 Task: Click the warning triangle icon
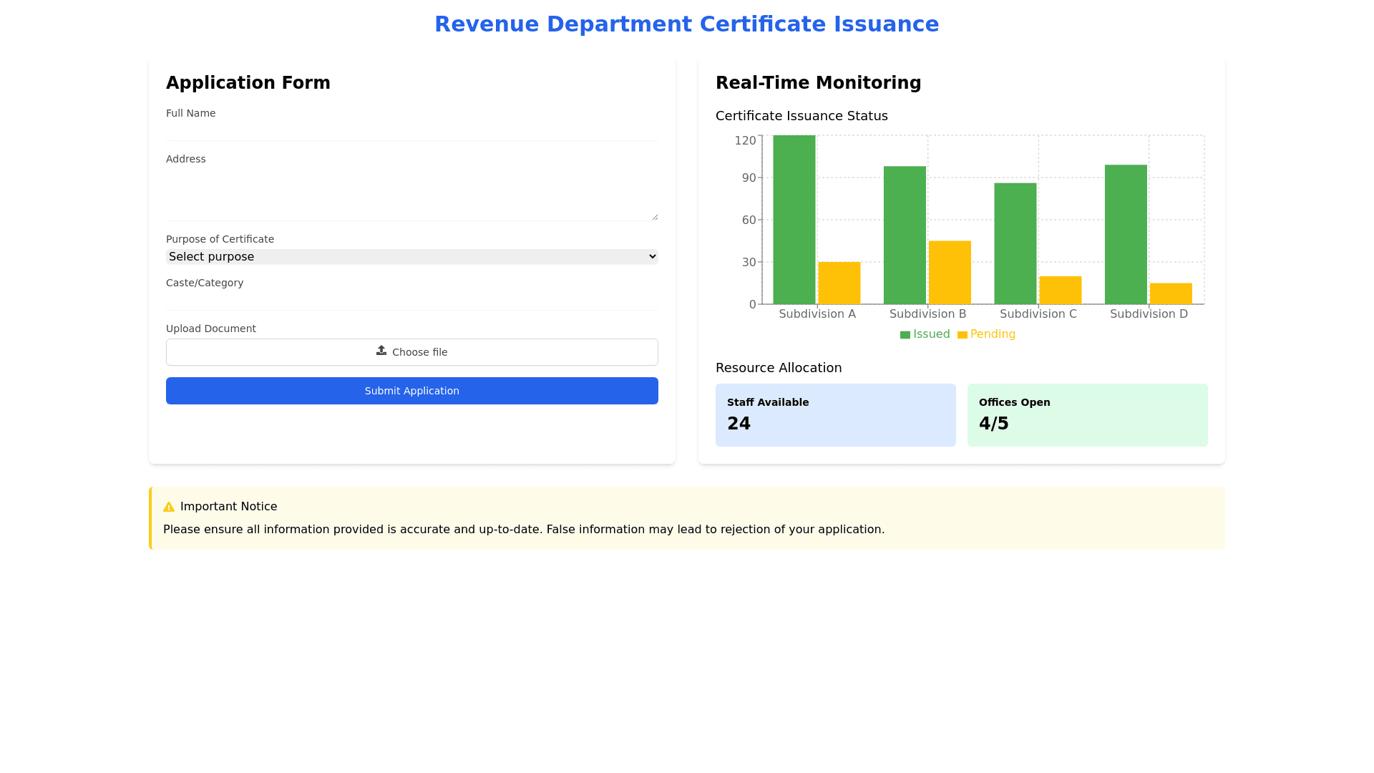[169, 507]
